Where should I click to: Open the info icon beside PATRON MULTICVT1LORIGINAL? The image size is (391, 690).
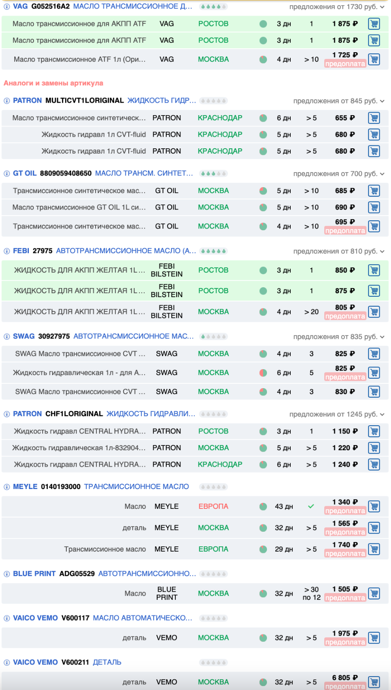[x=7, y=101]
